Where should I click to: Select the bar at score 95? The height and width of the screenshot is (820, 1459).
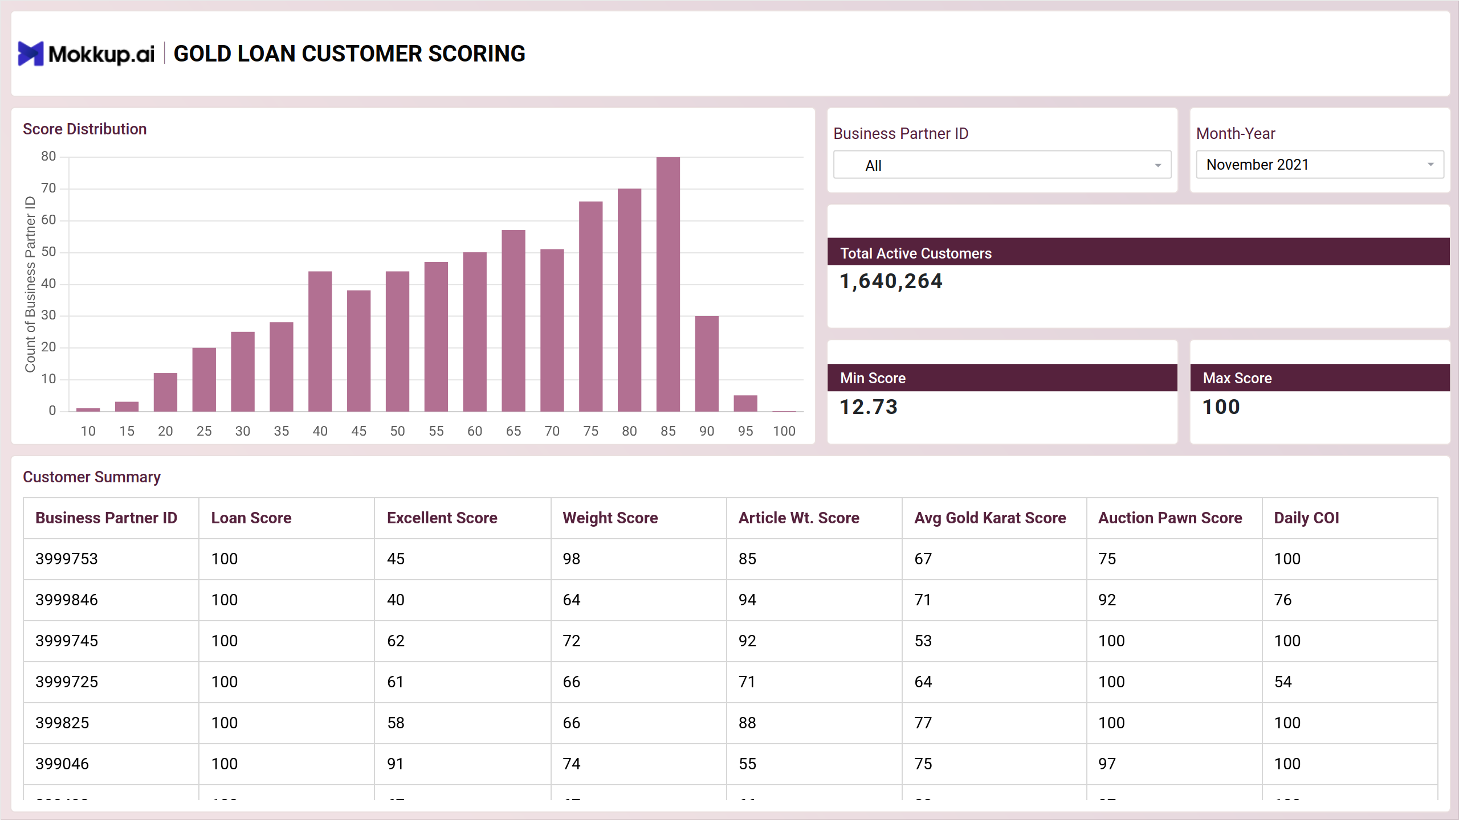pos(745,403)
